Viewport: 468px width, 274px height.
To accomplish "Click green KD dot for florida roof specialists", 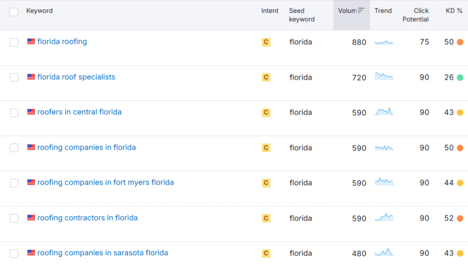I will click(460, 77).
